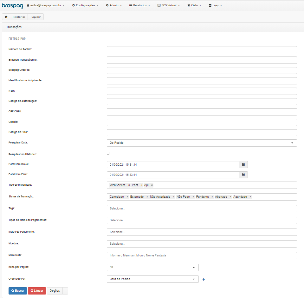
Task: Focus Número do Pedido field
Action: tap(202, 50)
